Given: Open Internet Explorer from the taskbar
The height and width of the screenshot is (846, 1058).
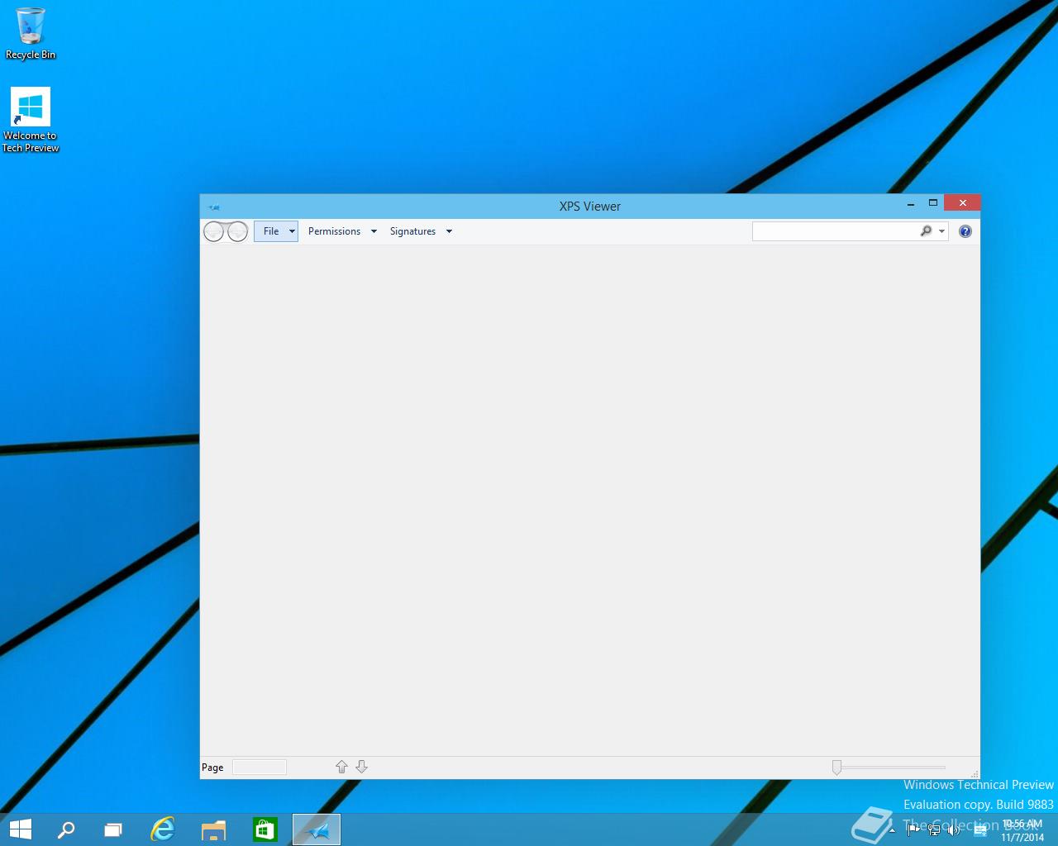Looking at the screenshot, I should [163, 829].
